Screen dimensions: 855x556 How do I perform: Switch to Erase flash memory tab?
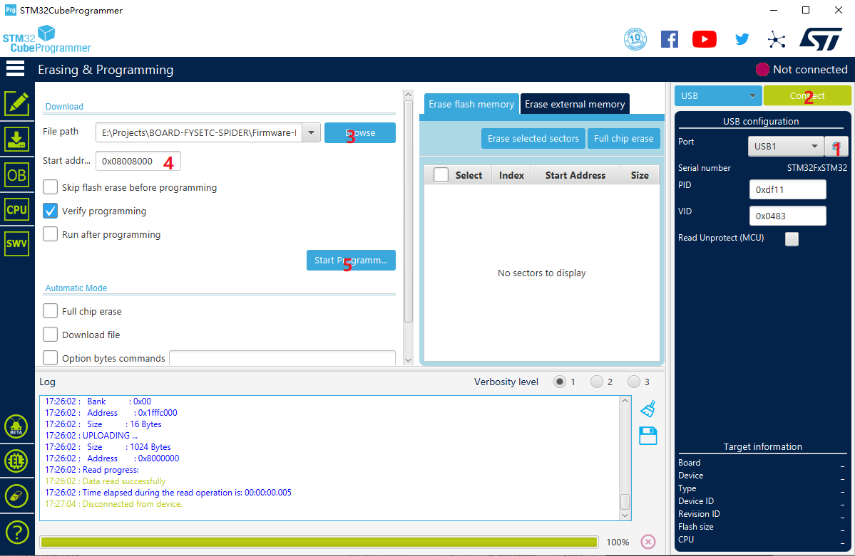pos(471,104)
